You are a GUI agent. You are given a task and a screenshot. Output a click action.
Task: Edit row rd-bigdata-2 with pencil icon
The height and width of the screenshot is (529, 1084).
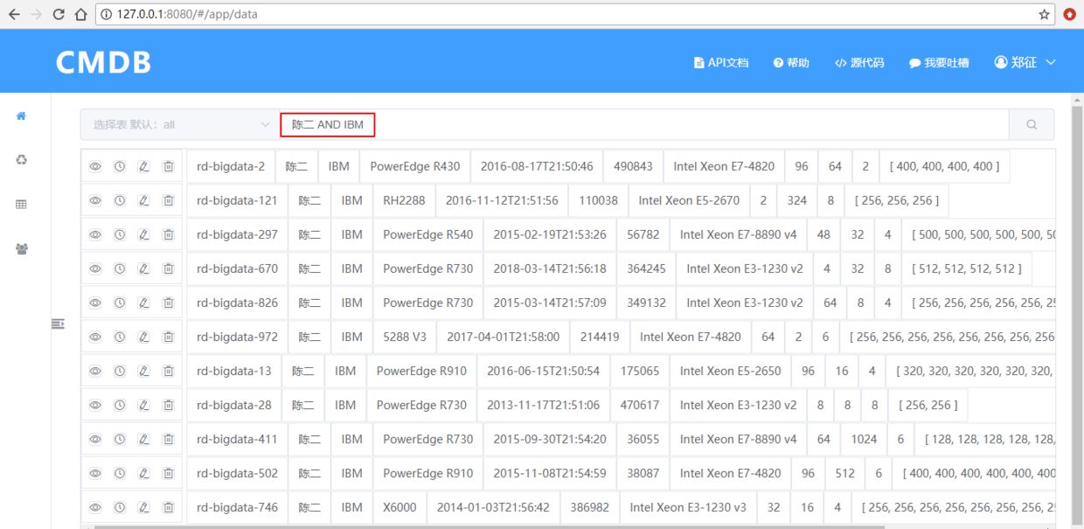click(x=144, y=166)
